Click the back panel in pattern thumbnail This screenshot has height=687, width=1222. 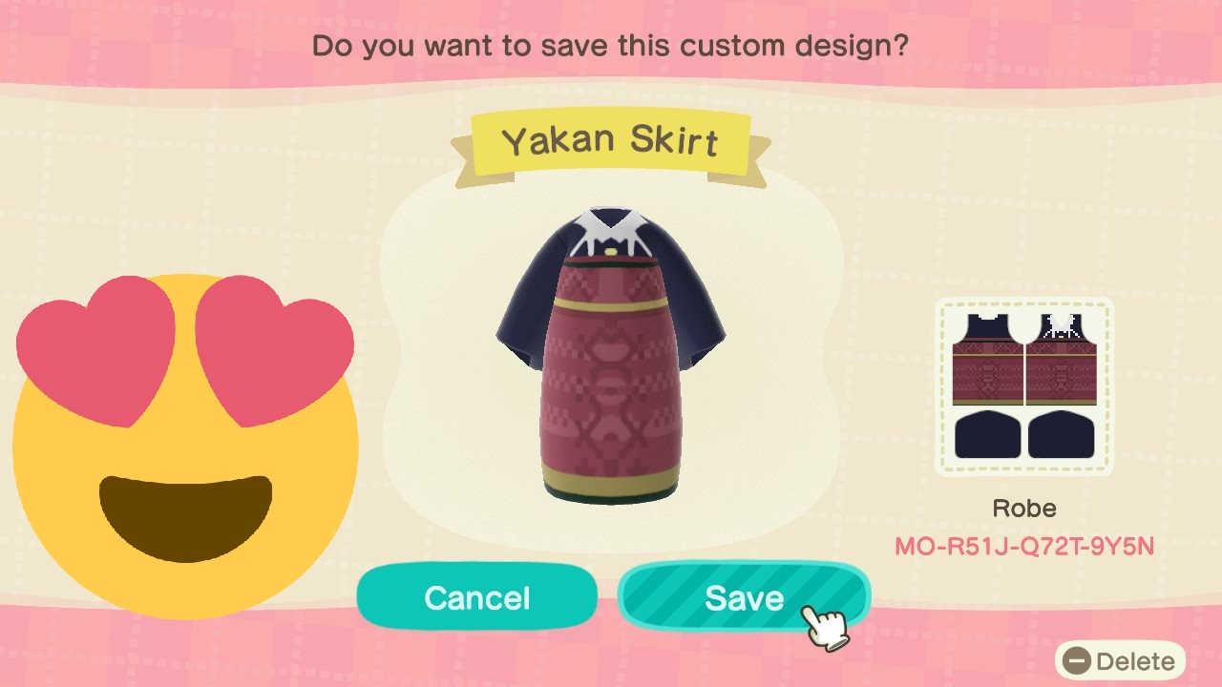pos(1060,360)
